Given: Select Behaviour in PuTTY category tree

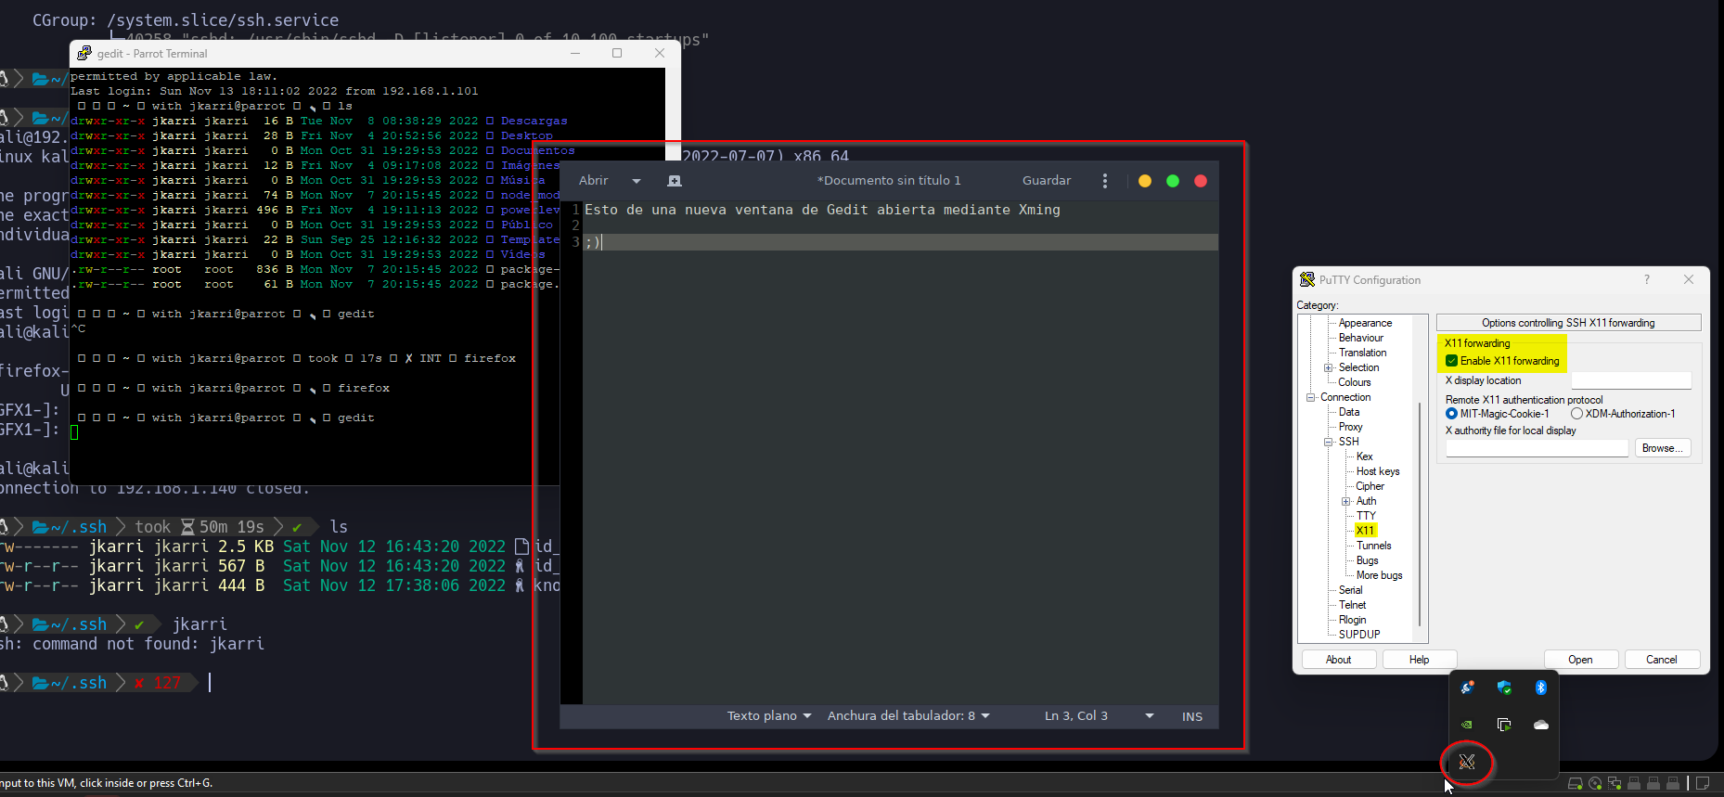Looking at the screenshot, I should (x=1361, y=338).
